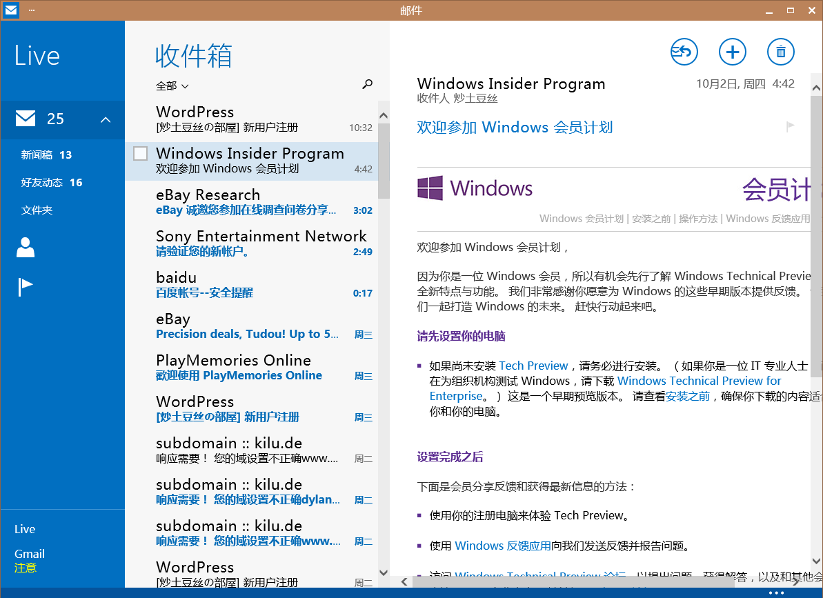Open the 新闻稿 folder

(x=46, y=155)
